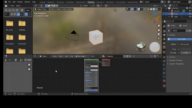Image resolution: width=192 pixels, height=108 pixels.
Task: Expand the Volume panel in World properties
Action: click(172, 57)
